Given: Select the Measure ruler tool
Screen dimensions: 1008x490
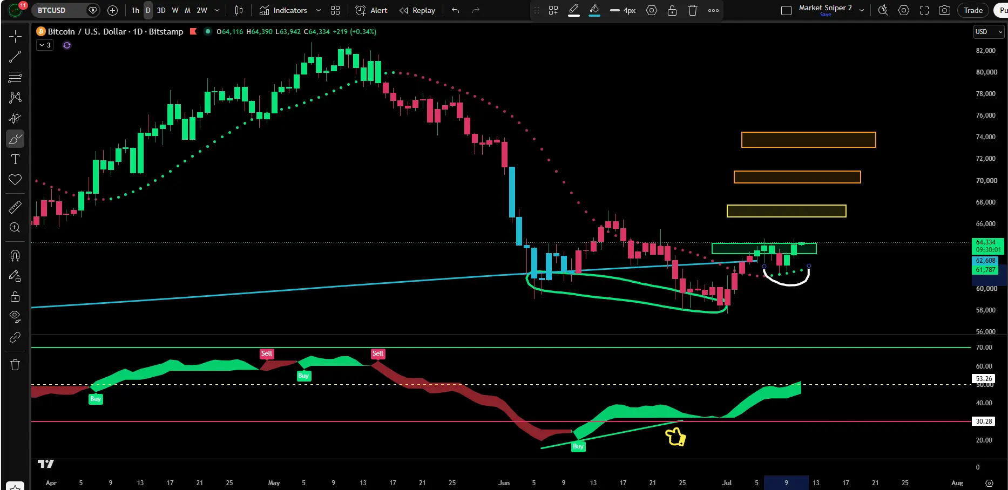Looking at the screenshot, I should tap(15, 207).
